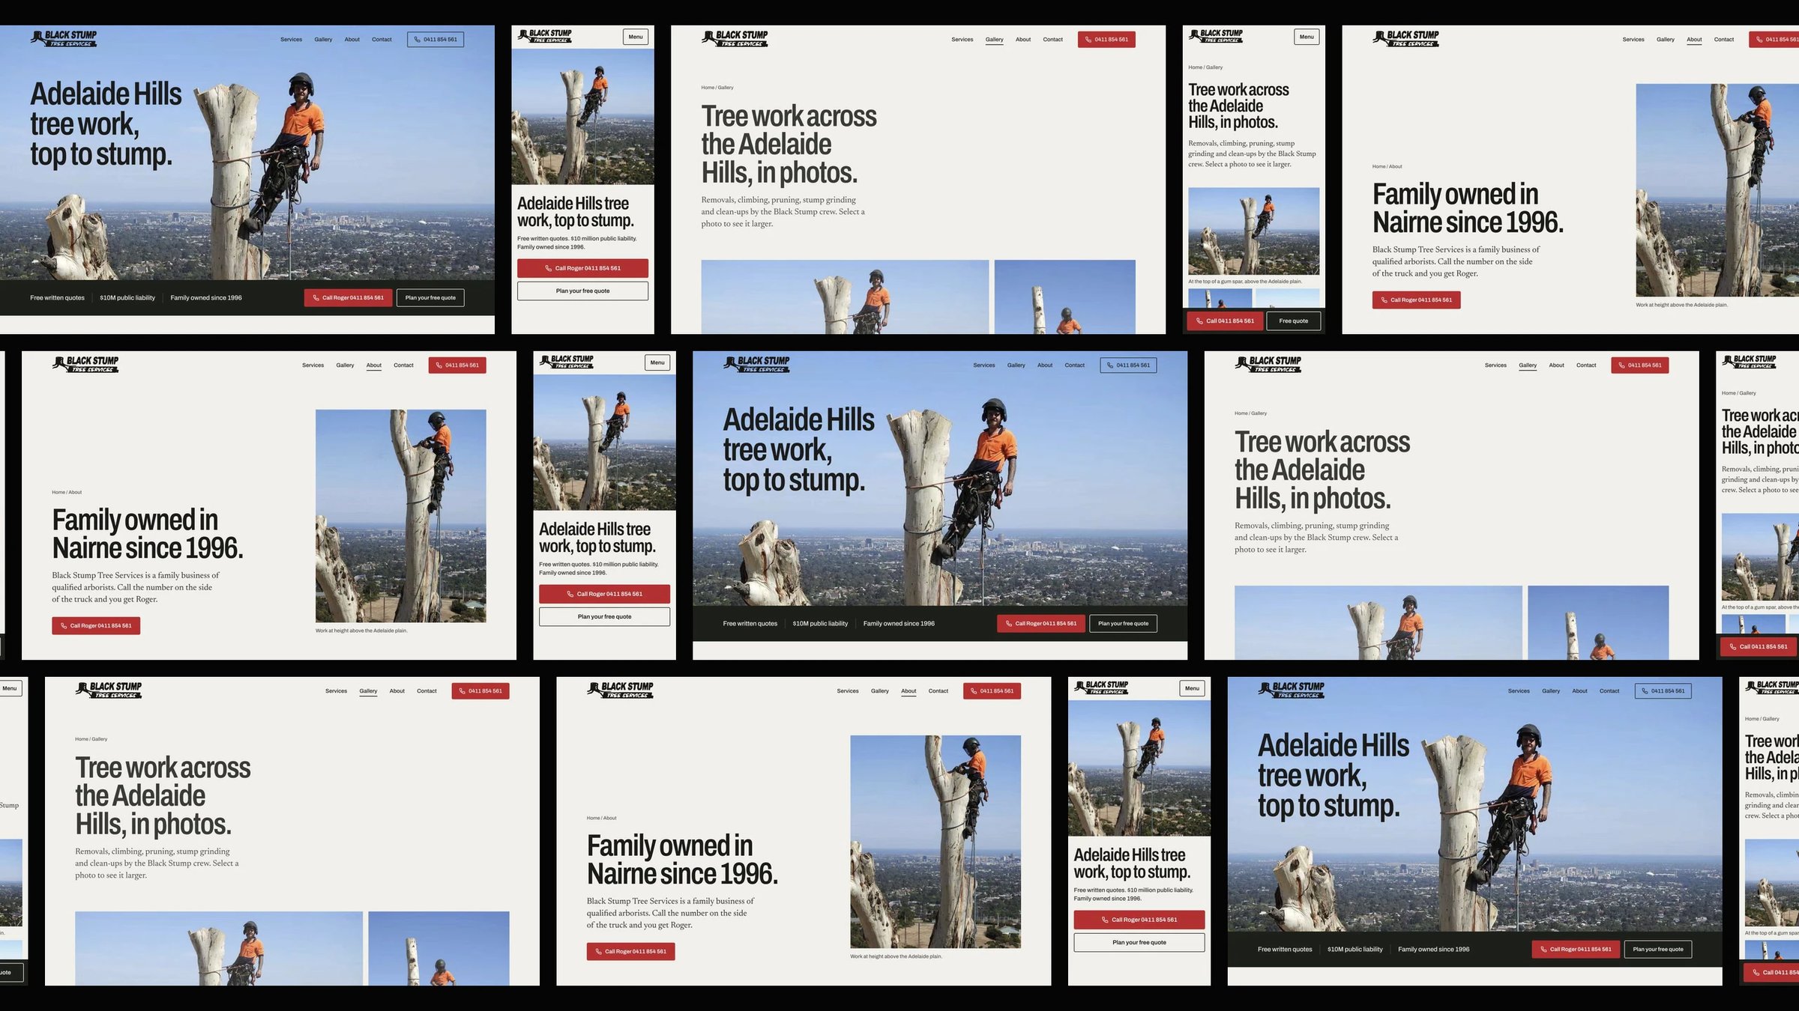This screenshot has width=1799, height=1011.
Task: Open climber photo in top-row mobile gallery mockup
Action: (x=1253, y=231)
